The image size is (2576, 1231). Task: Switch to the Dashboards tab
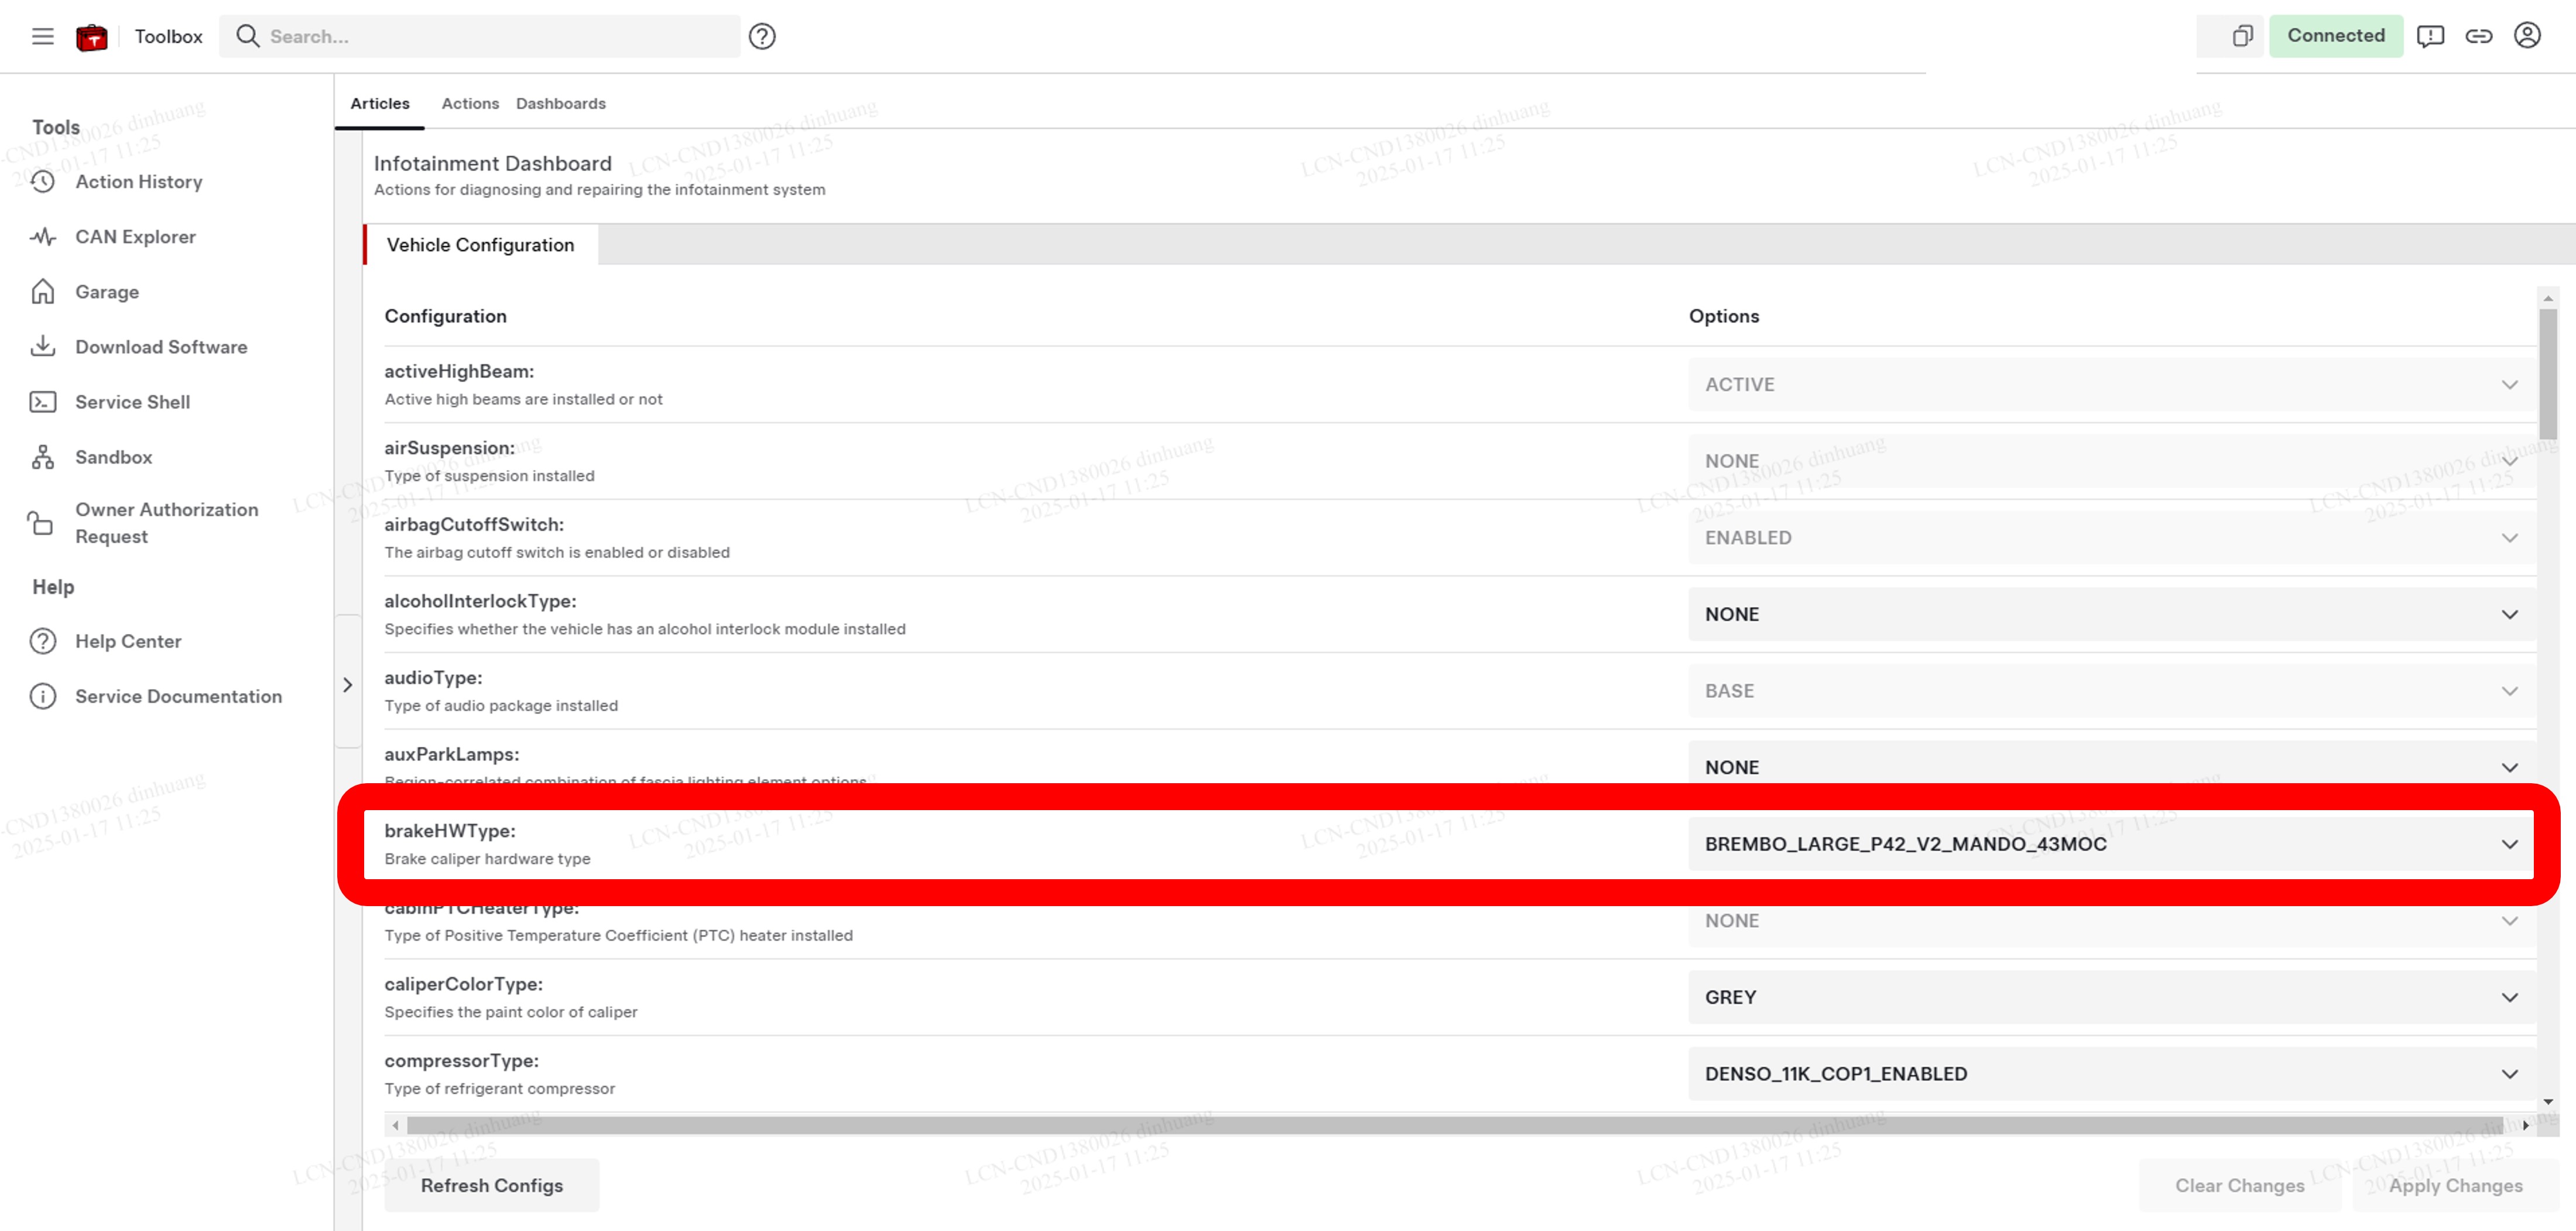click(560, 104)
